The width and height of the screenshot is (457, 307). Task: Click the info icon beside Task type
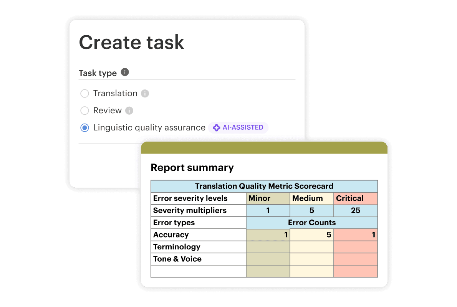tap(125, 72)
